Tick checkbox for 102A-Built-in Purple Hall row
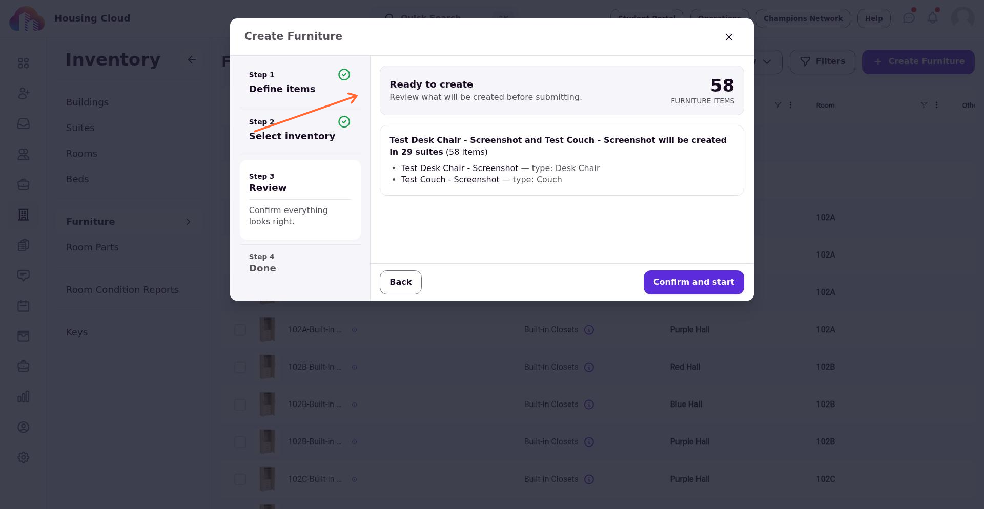The width and height of the screenshot is (984, 509). click(x=240, y=330)
